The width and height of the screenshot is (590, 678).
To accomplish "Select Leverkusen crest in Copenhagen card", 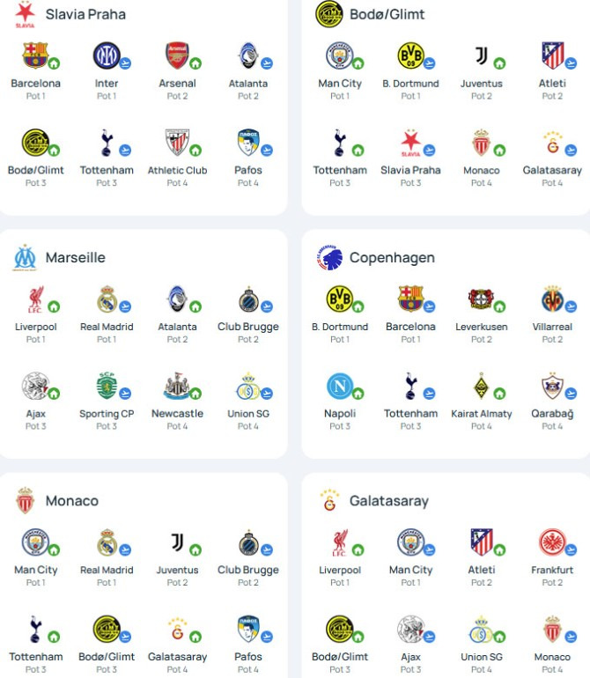I will (481, 298).
